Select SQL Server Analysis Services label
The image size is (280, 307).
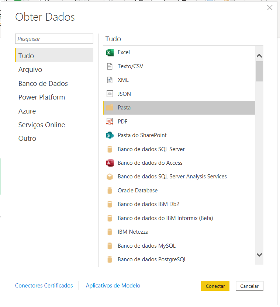point(172,177)
